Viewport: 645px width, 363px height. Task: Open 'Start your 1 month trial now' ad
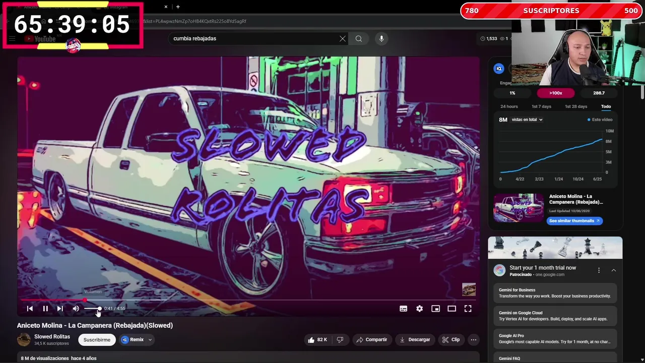(x=543, y=268)
